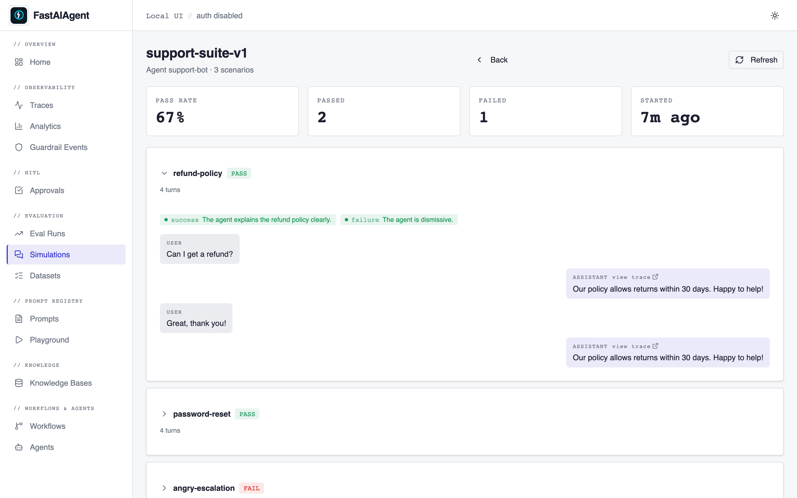Click the 'Great, thank you!' user message

pyautogui.click(x=196, y=318)
